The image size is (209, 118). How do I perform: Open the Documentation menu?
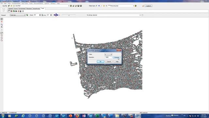point(39,4)
